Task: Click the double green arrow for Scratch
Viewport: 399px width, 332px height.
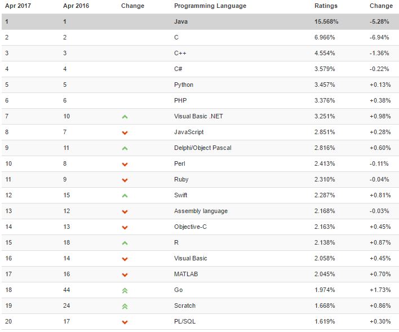Action: tap(125, 306)
